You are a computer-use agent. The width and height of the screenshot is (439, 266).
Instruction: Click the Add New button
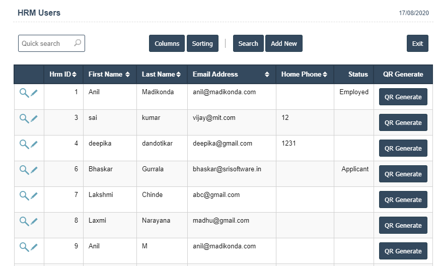click(284, 44)
